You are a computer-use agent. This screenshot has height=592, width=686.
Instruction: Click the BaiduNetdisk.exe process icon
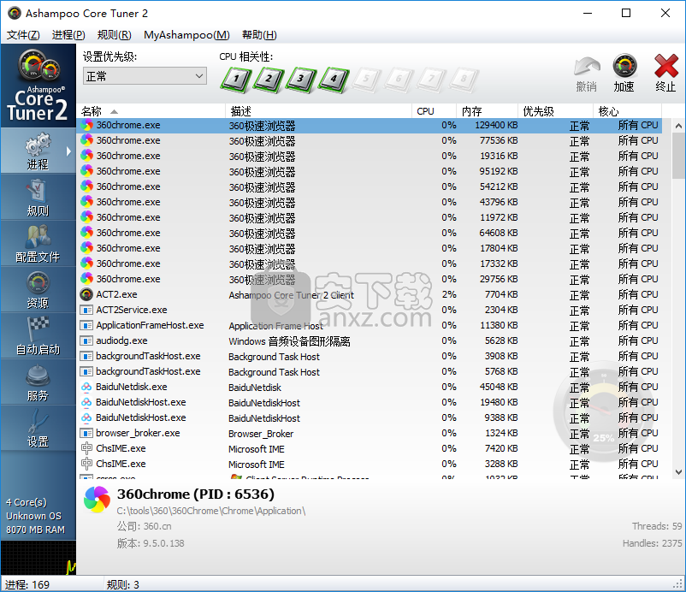tap(86, 387)
